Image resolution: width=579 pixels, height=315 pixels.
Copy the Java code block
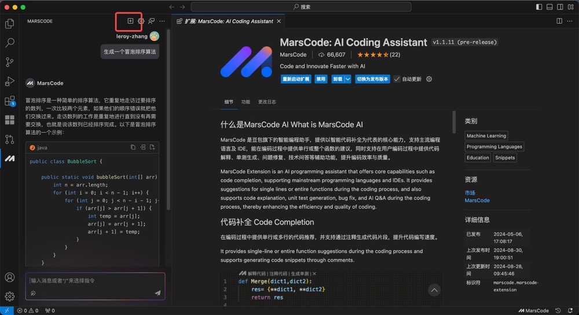(133, 147)
